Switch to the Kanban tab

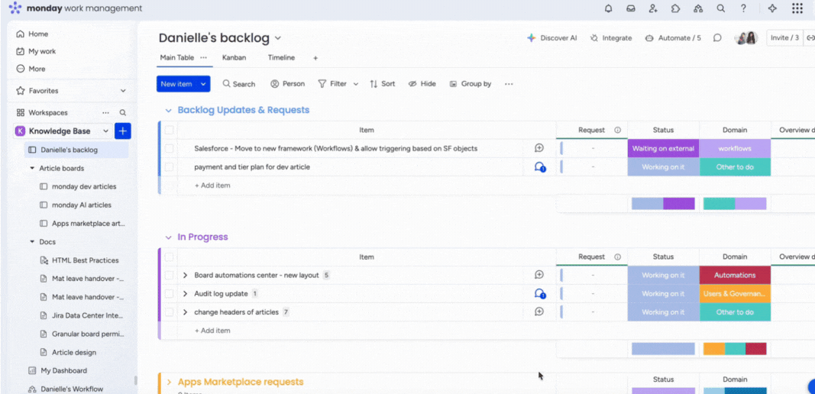(x=234, y=58)
